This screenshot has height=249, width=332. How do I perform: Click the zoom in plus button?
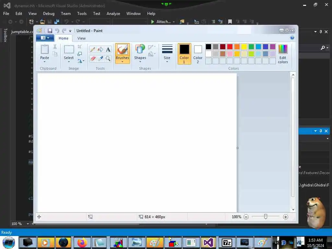click(x=286, y=217)
